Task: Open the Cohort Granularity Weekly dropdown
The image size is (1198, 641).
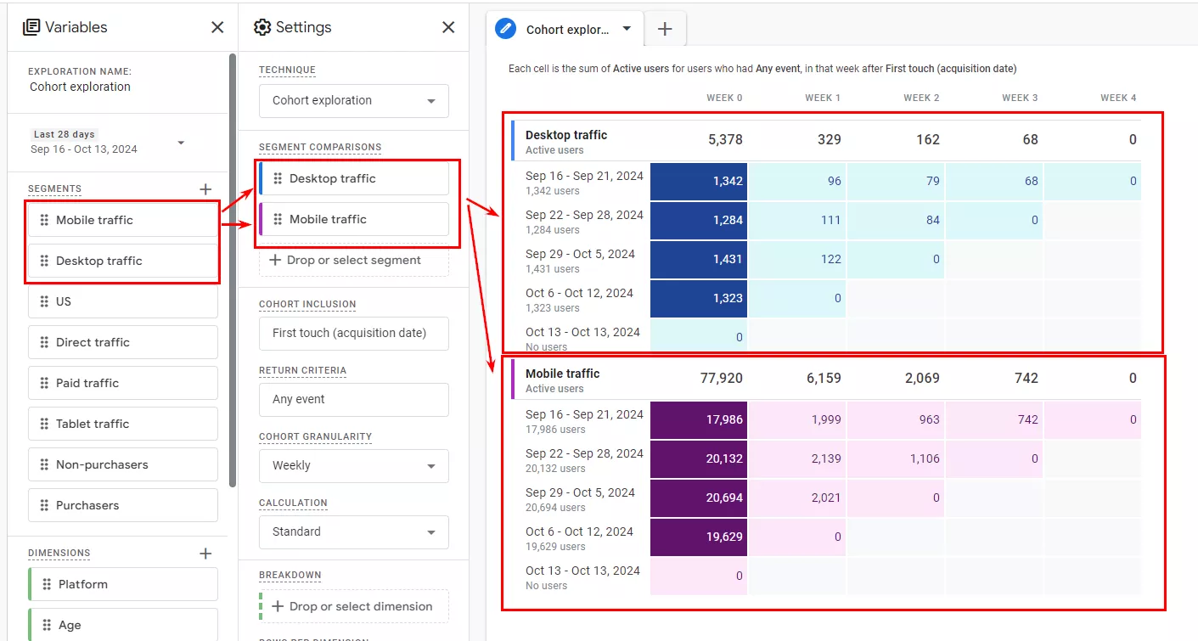Action: [354, 465]
